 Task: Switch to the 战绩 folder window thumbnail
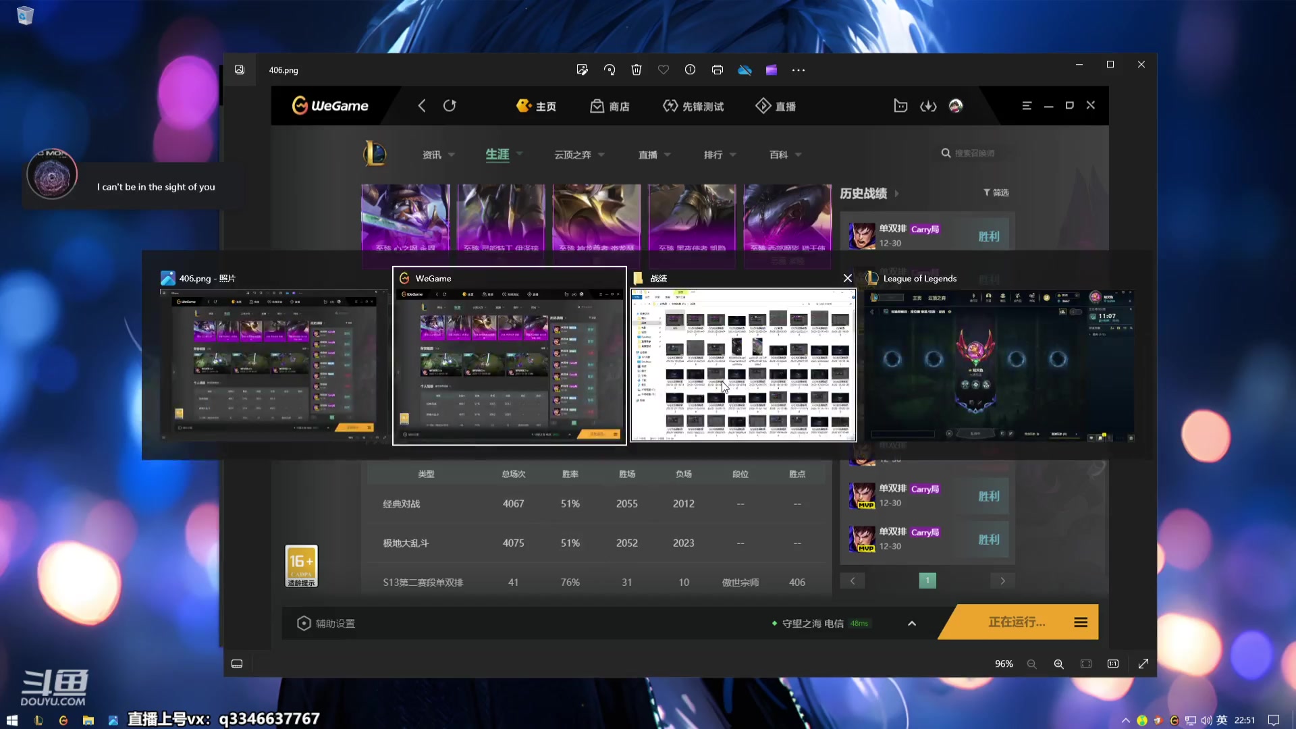point(743,364)
